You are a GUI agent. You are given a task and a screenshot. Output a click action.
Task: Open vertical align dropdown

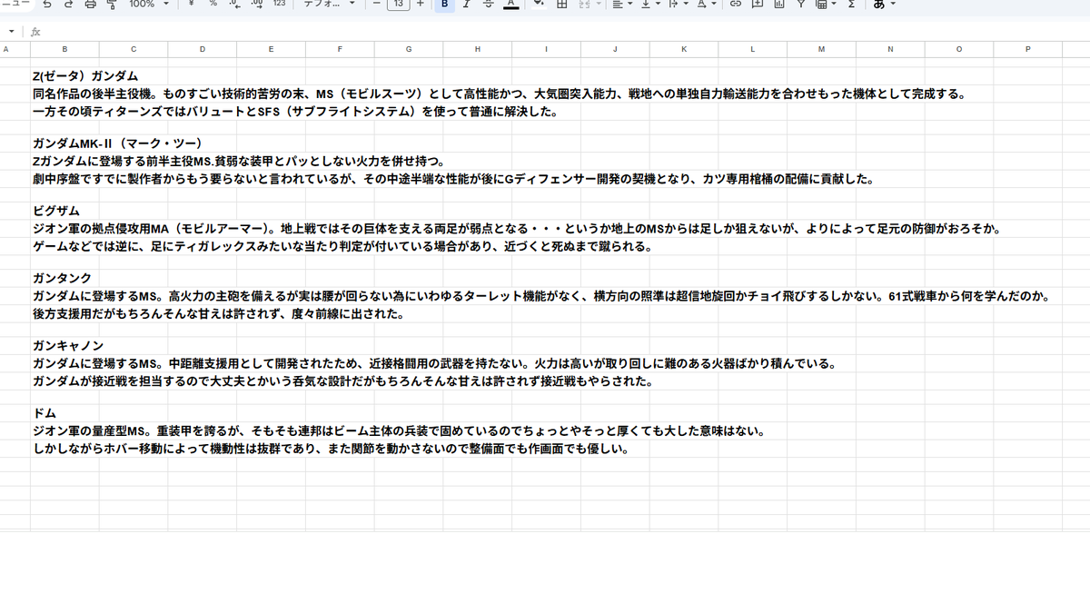tap(649, 5)
